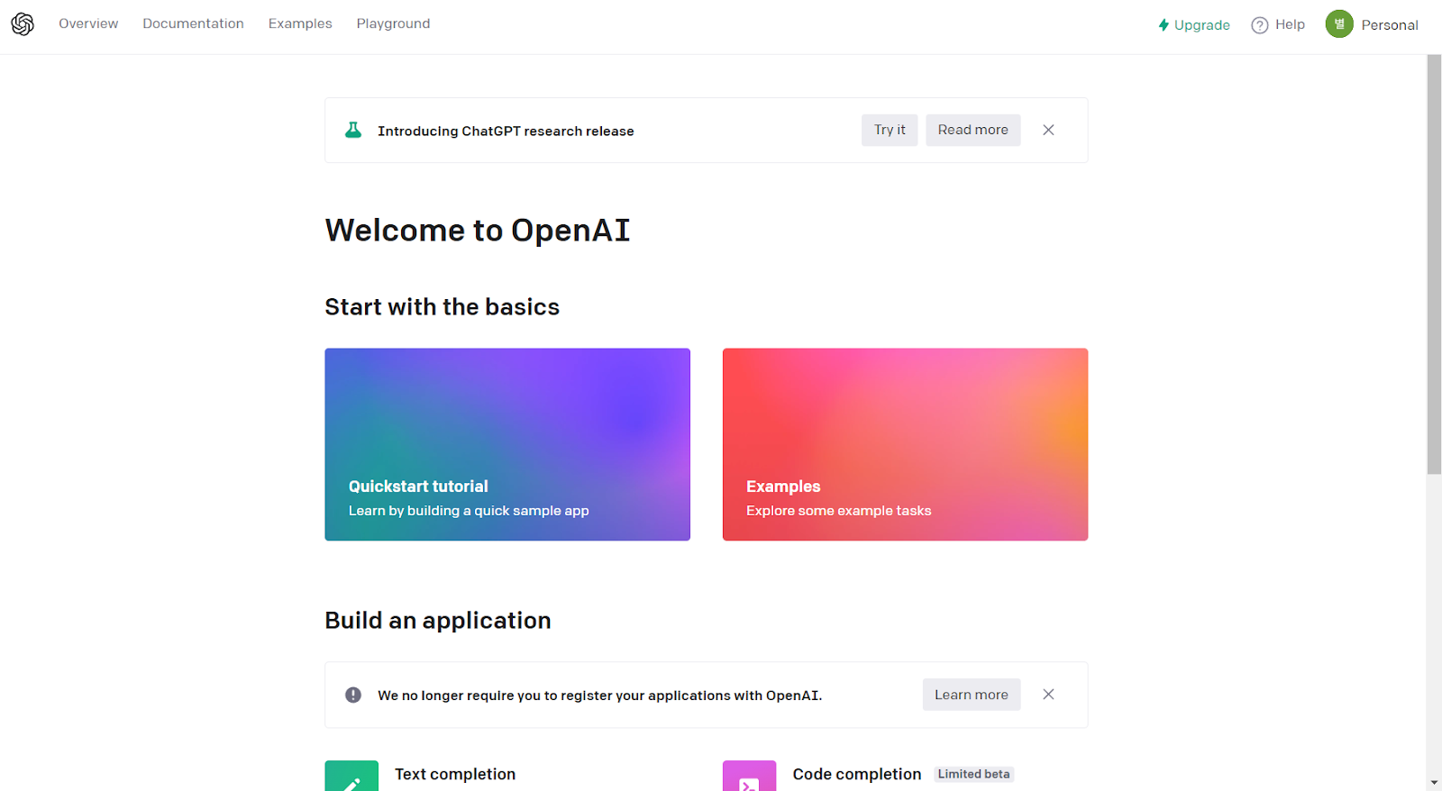Image resolution: width=1442 pixels, height=791 pixels.
Task: Click the Upgrade lightning link
Action: point(1194,25)
